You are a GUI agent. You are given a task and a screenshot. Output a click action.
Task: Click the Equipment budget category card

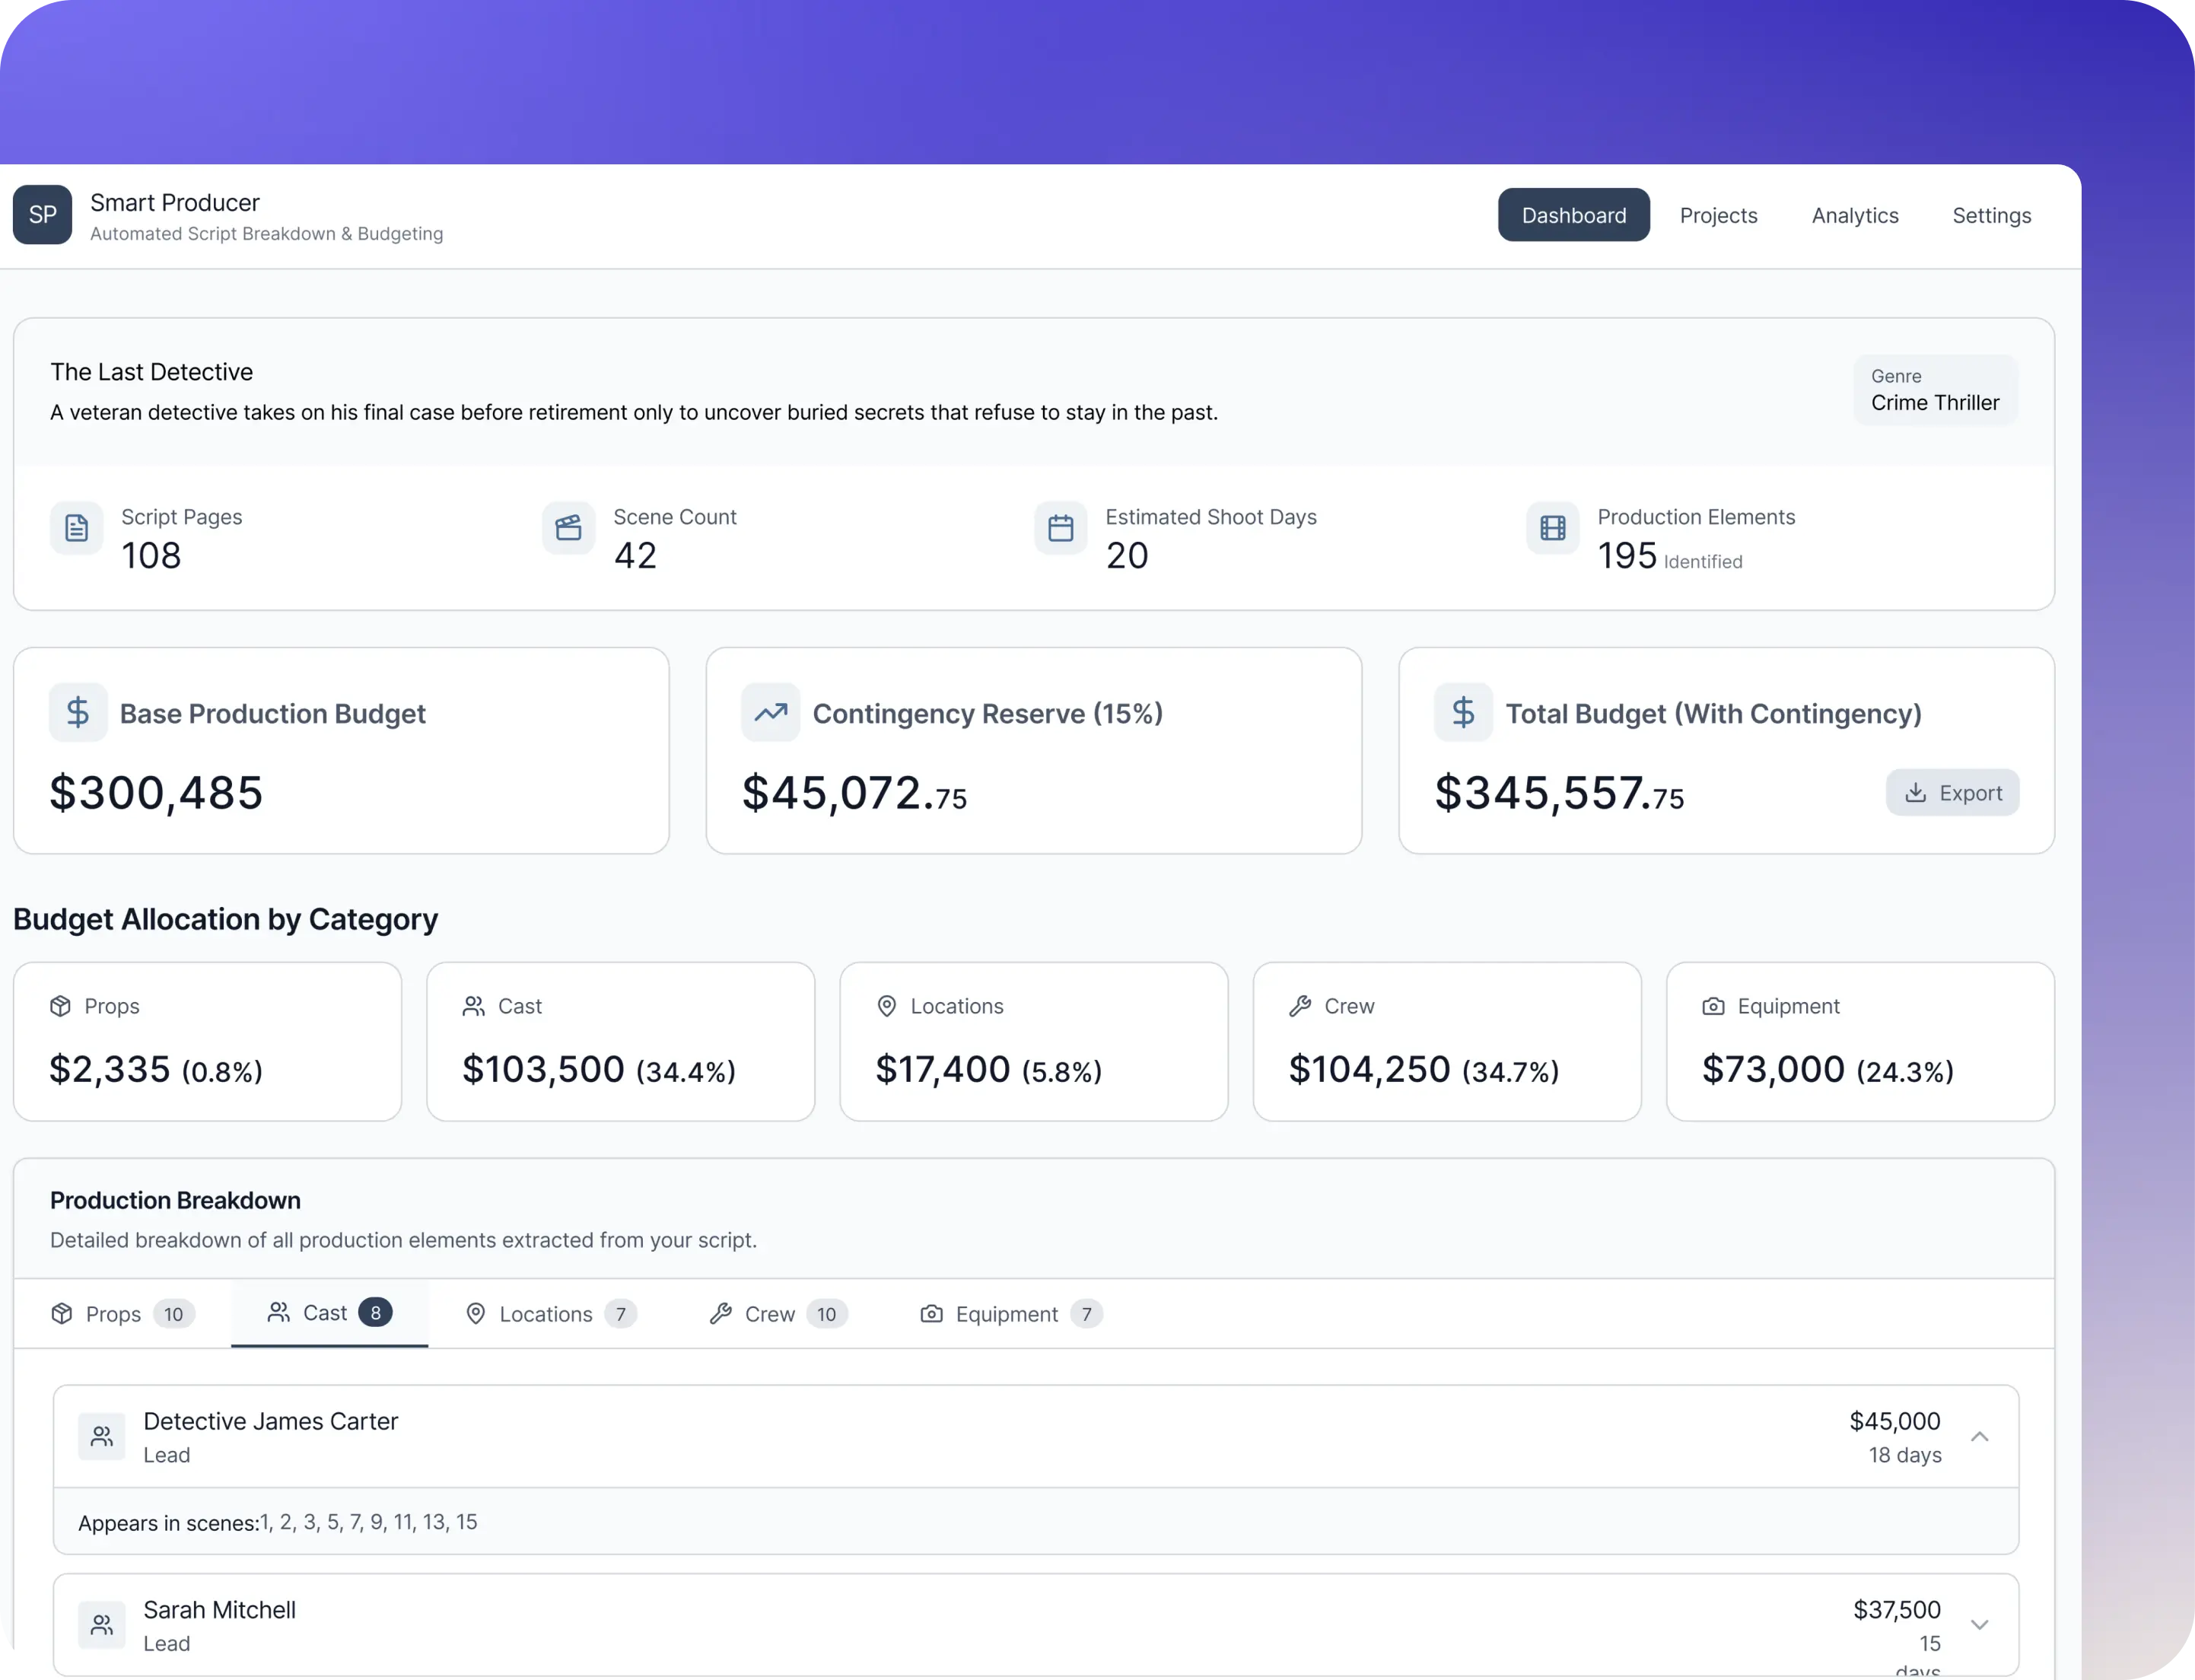click(1859, 1041)
